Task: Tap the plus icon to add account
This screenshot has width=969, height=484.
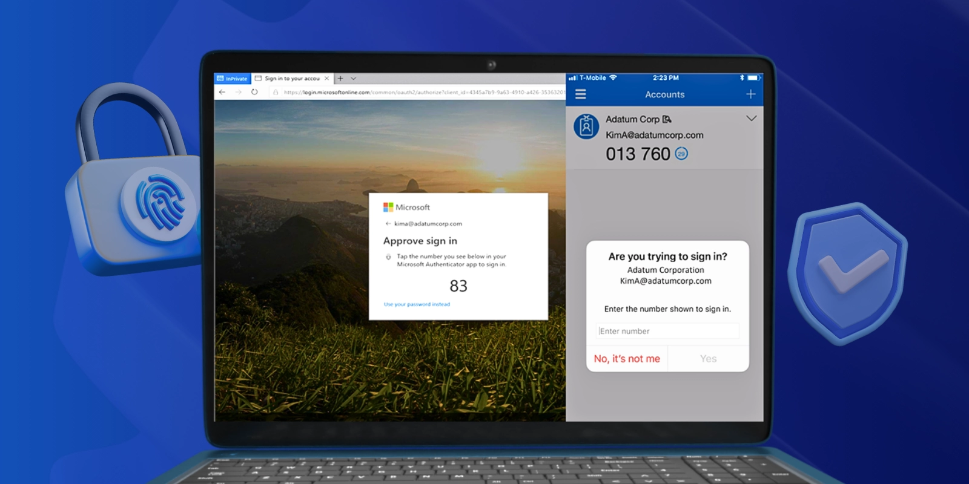Action: (750, 94)
